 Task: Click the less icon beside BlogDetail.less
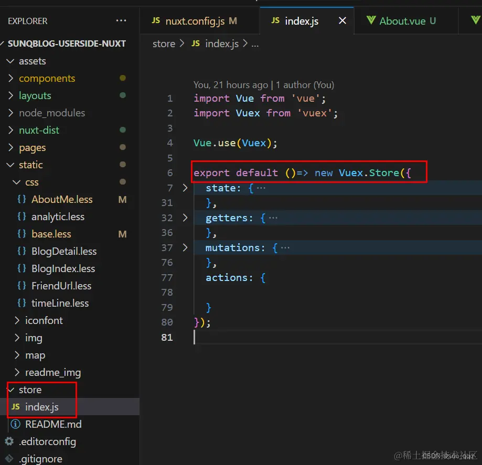22,251
